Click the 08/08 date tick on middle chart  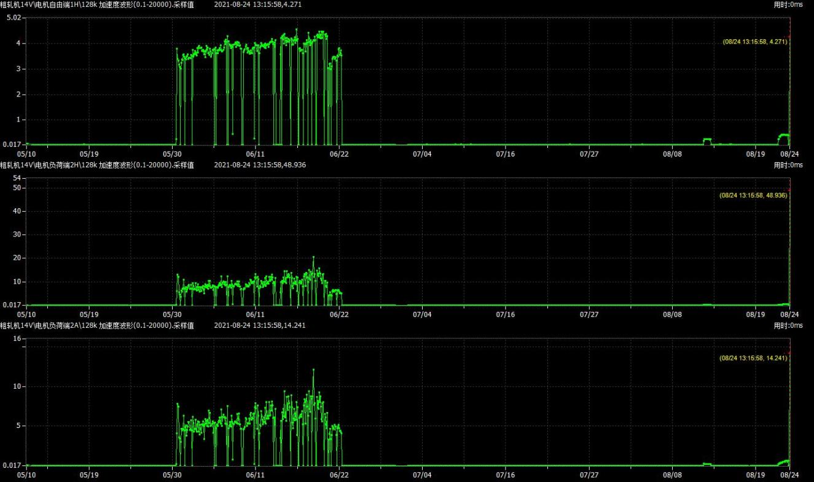[x=672, y=314]
